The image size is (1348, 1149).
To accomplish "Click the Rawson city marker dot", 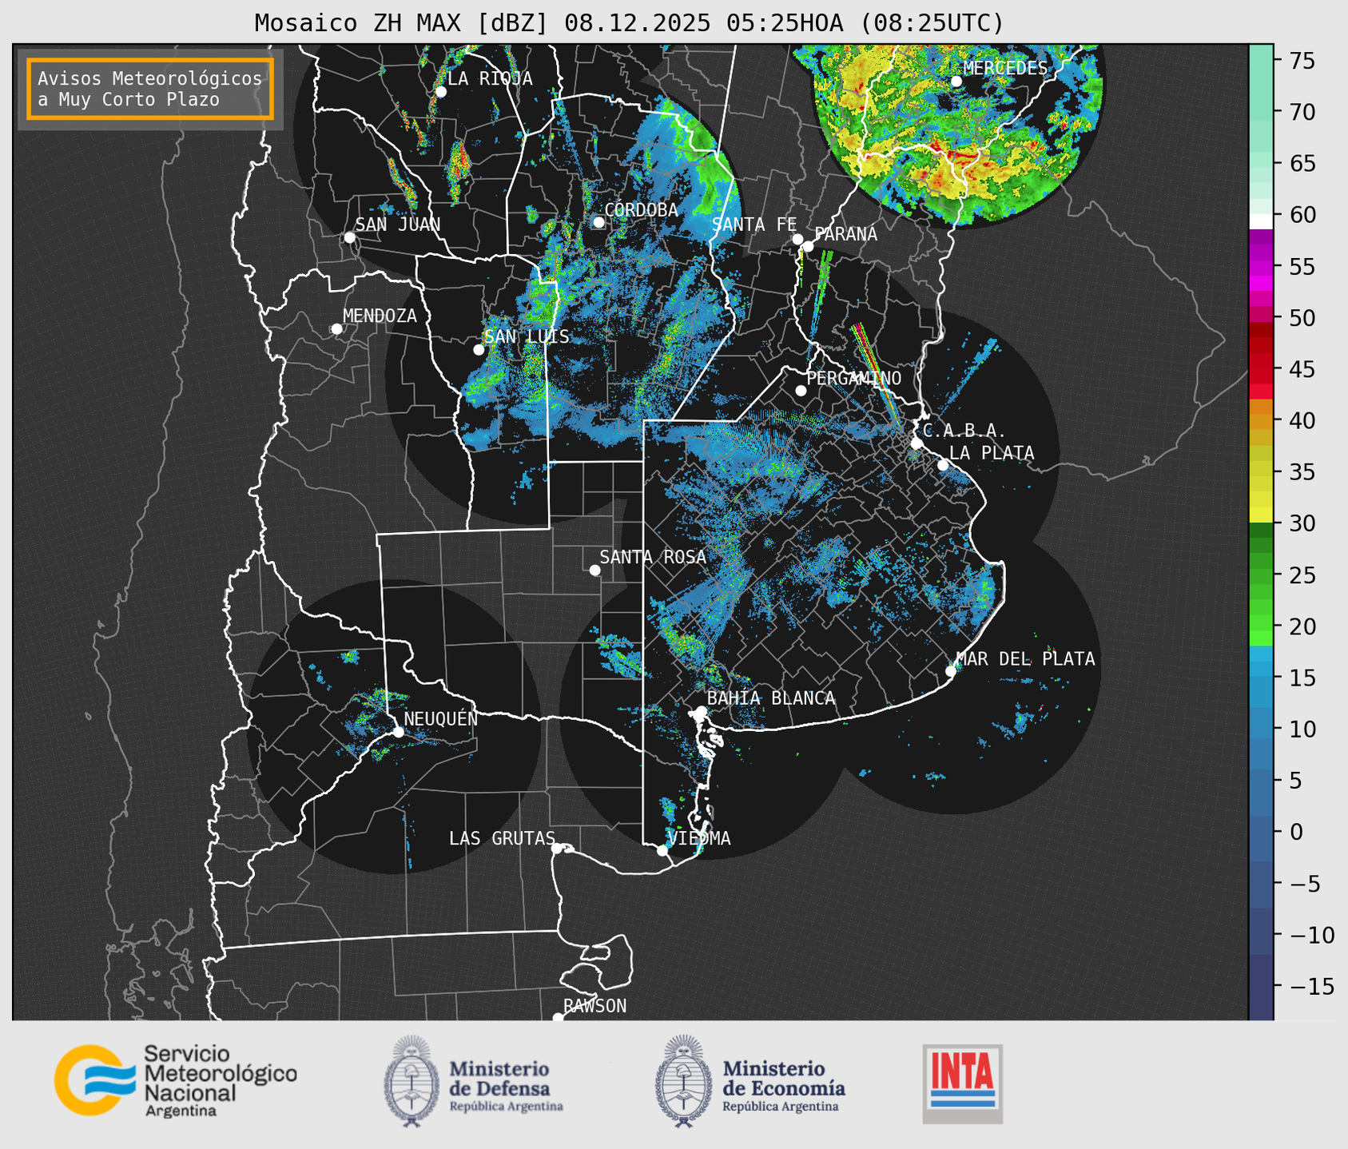I will (x=558, y=1017).
